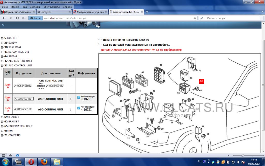Expand the 5 BRACKET tree node

(2, 38)
